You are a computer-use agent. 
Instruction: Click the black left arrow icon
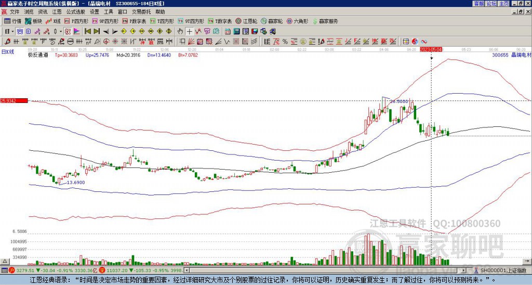[106, 32]
